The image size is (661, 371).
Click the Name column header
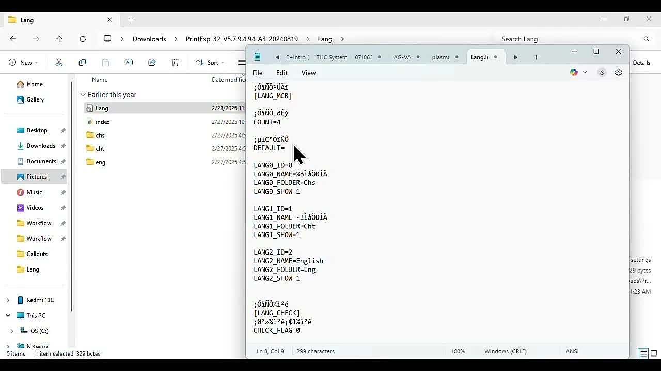click(100, 80)
